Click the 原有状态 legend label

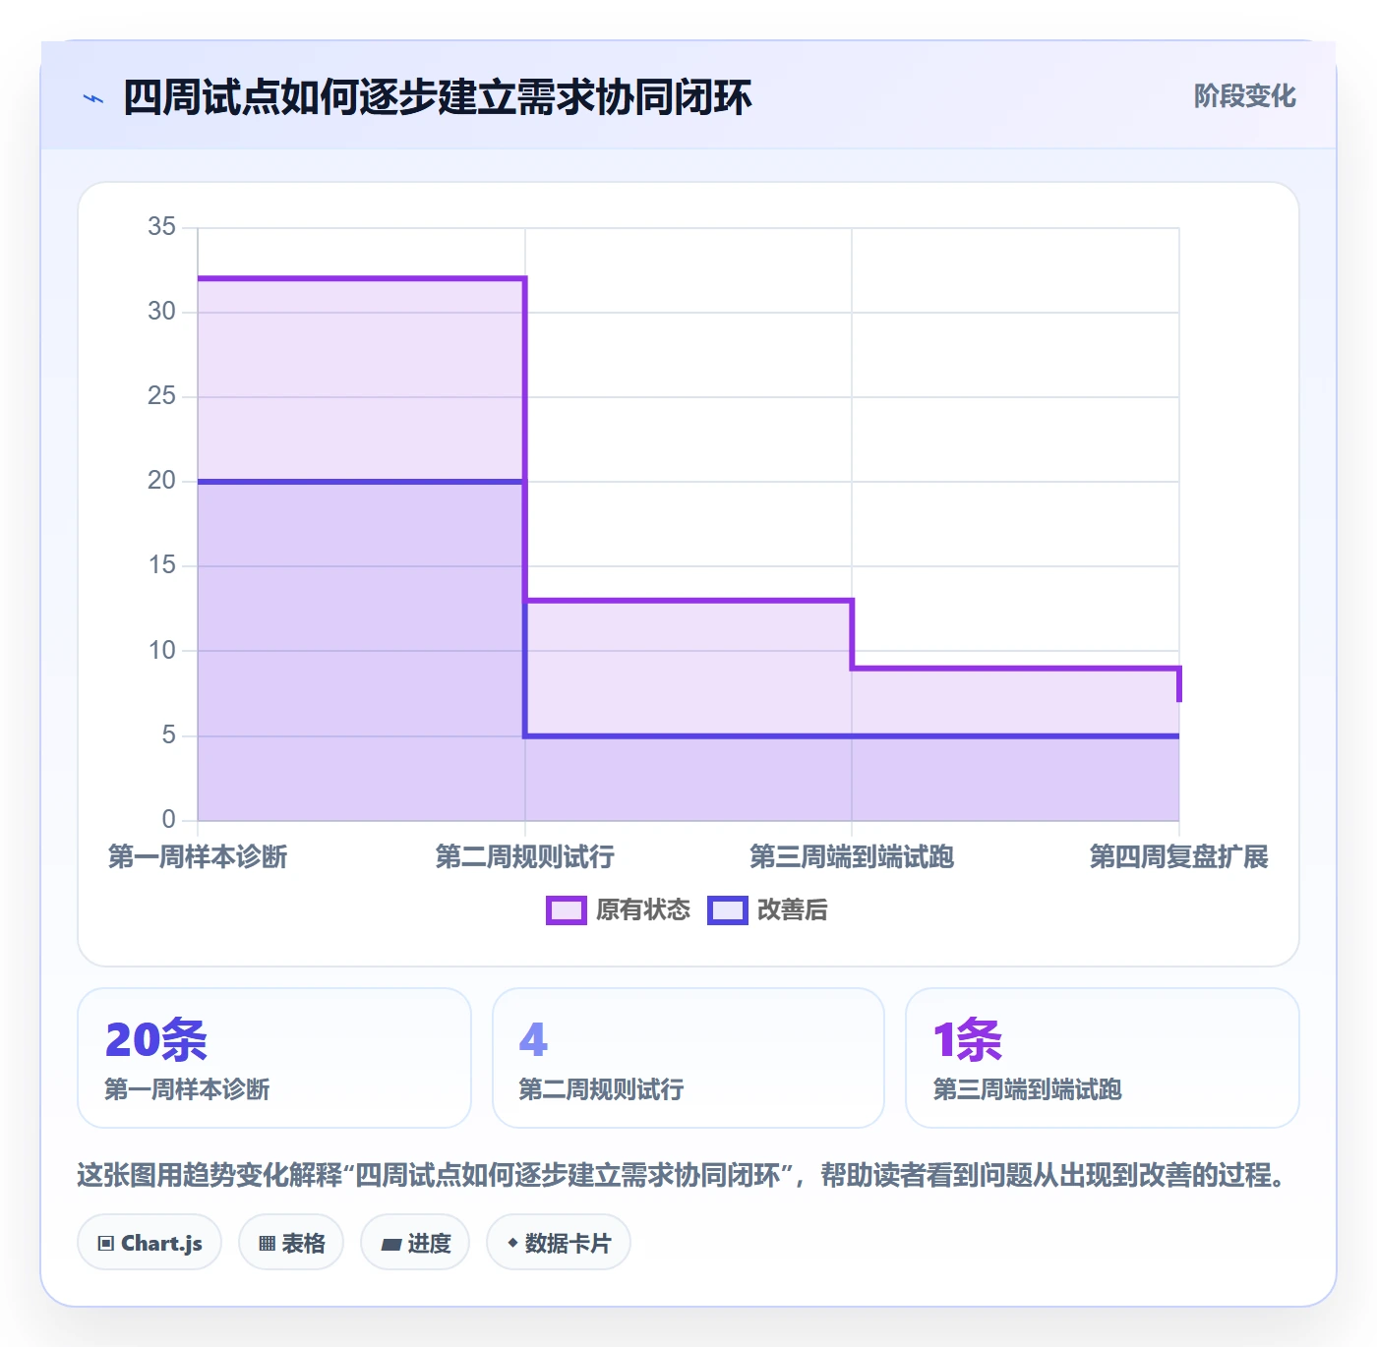pos(643,910)
